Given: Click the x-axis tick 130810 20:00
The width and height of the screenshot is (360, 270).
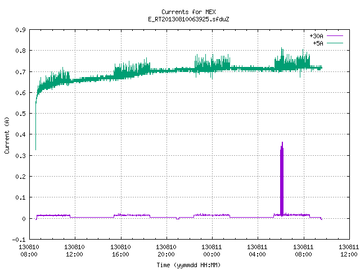Looking at the screenshot, I should 166,251.
